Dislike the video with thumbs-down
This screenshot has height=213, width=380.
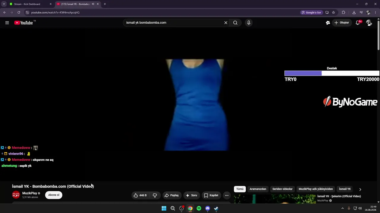click(x=155, y=195)
